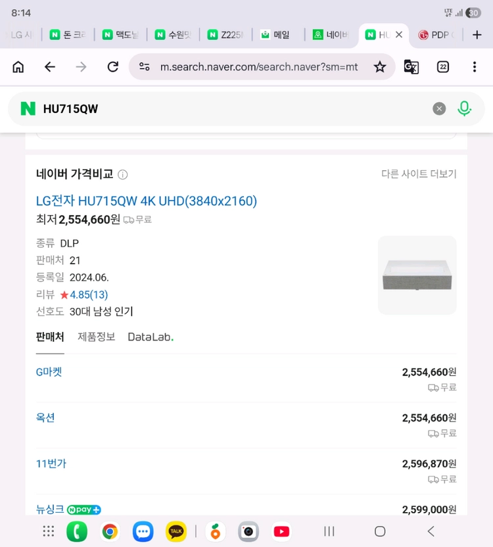
Task: Open the tab switcher showing 22
Action: coord(443,66)
